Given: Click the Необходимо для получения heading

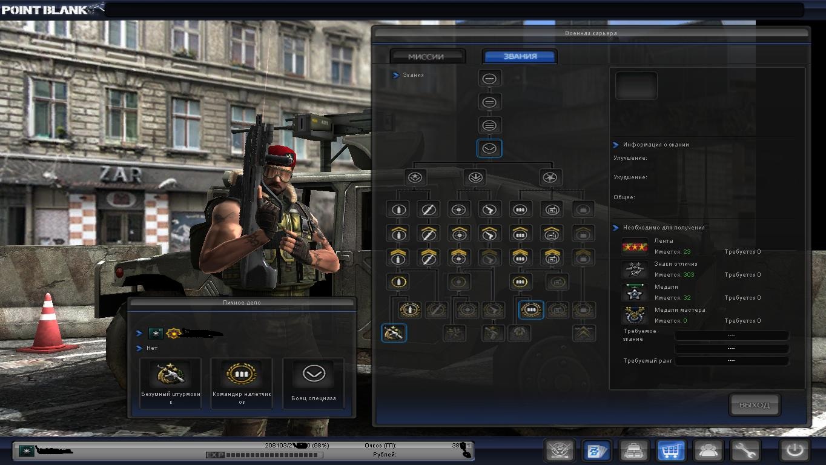Looking at the screenshot, I should tap(664, 228).
